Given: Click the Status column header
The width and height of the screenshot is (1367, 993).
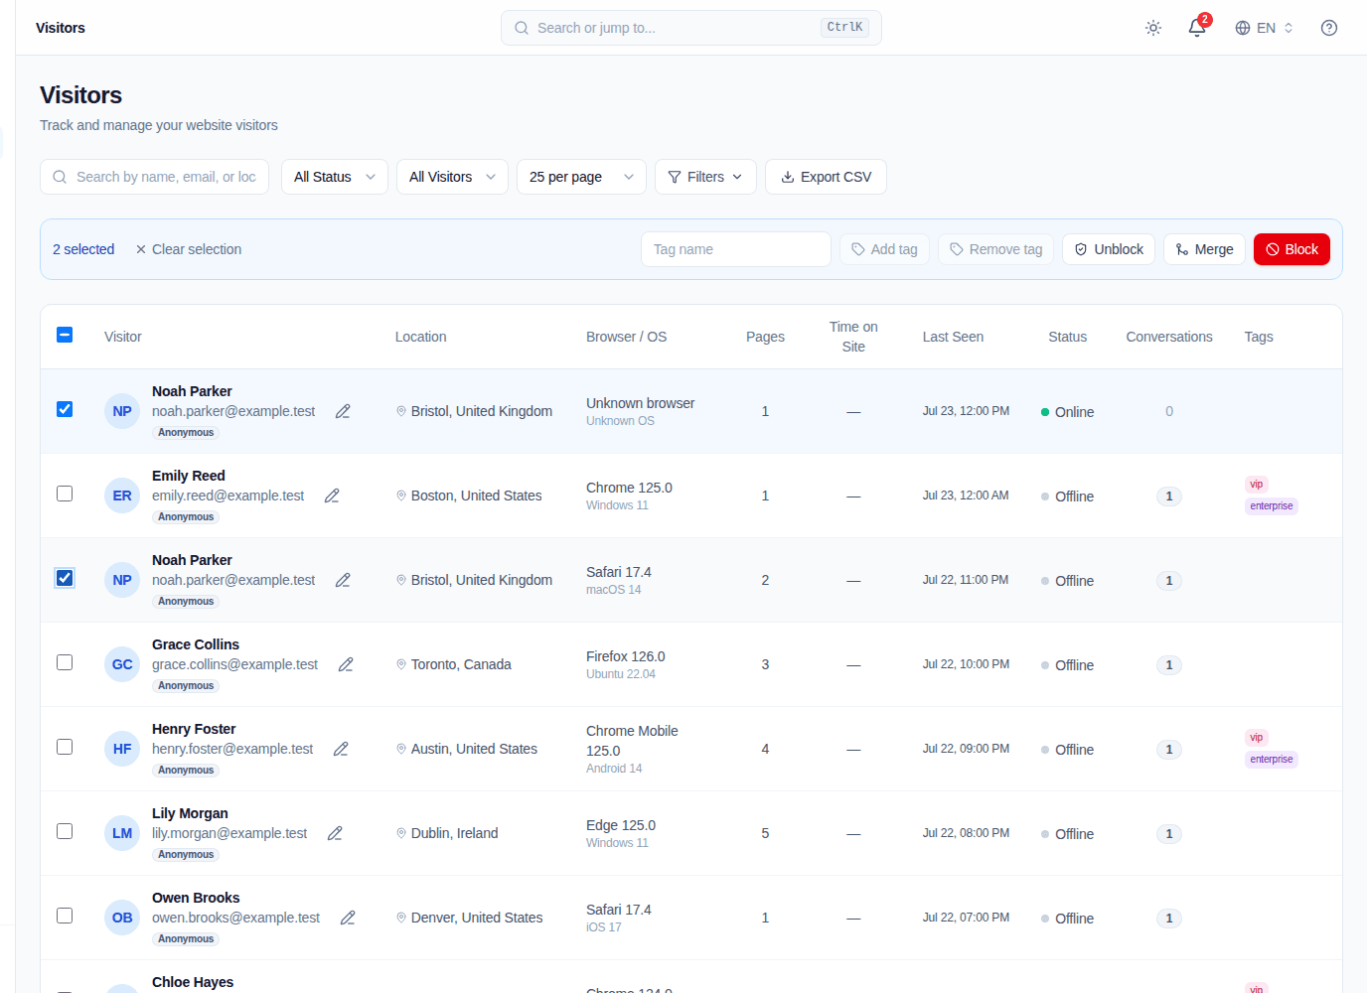Looking at the screenshot, I should point(1068,337).
